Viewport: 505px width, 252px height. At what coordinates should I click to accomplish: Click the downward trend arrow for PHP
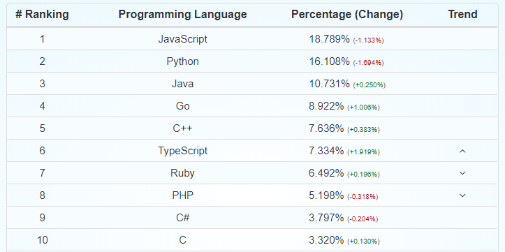tap(462, 195)
